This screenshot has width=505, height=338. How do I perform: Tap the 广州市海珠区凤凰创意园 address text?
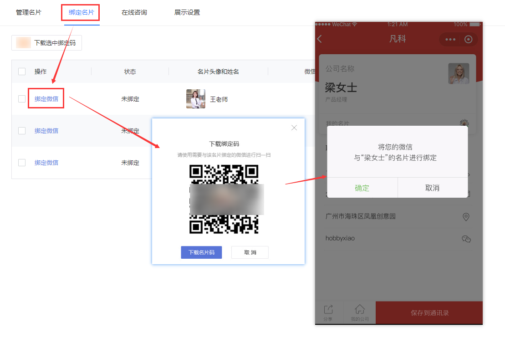[360, 216]
